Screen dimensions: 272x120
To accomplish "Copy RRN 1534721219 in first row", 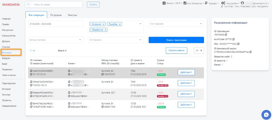I will (103, 74).
